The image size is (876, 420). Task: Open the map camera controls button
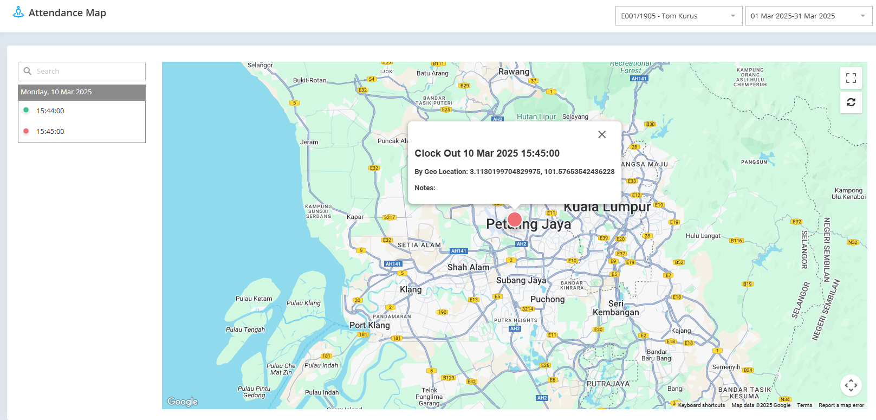click(x=851, y=385)
